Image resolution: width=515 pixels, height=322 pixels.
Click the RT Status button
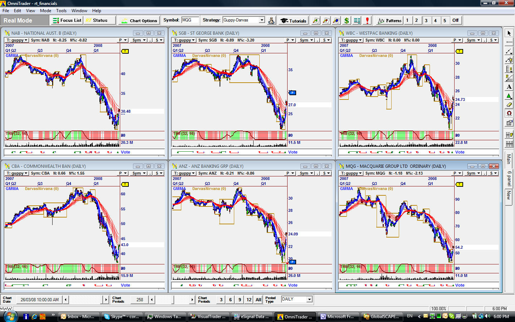click(100, 20)
